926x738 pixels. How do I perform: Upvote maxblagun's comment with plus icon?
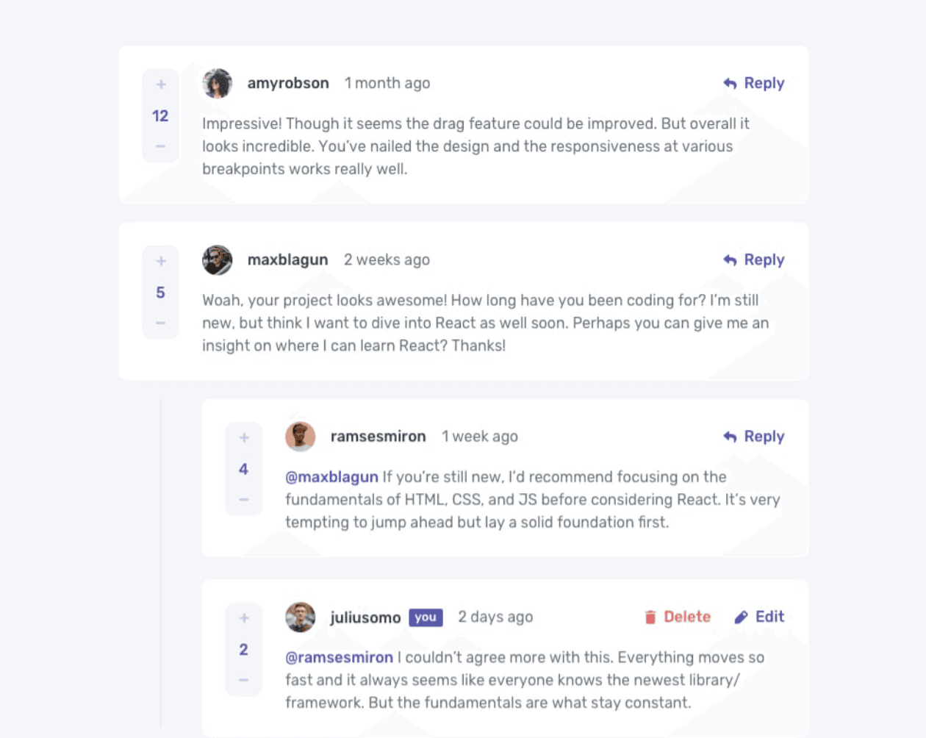click(161, 261)
